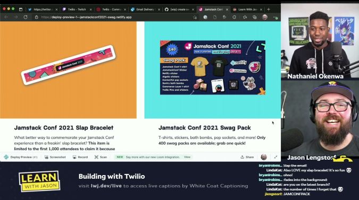The image size is (359, 200).
Task: Open the browser profile avatar
Action: pos(265,17)
